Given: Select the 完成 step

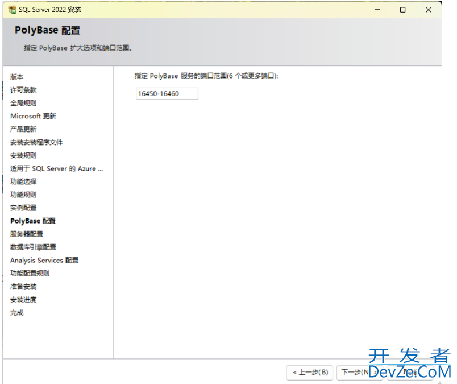Looking at the screenshot, I should [x=16, y=313].
